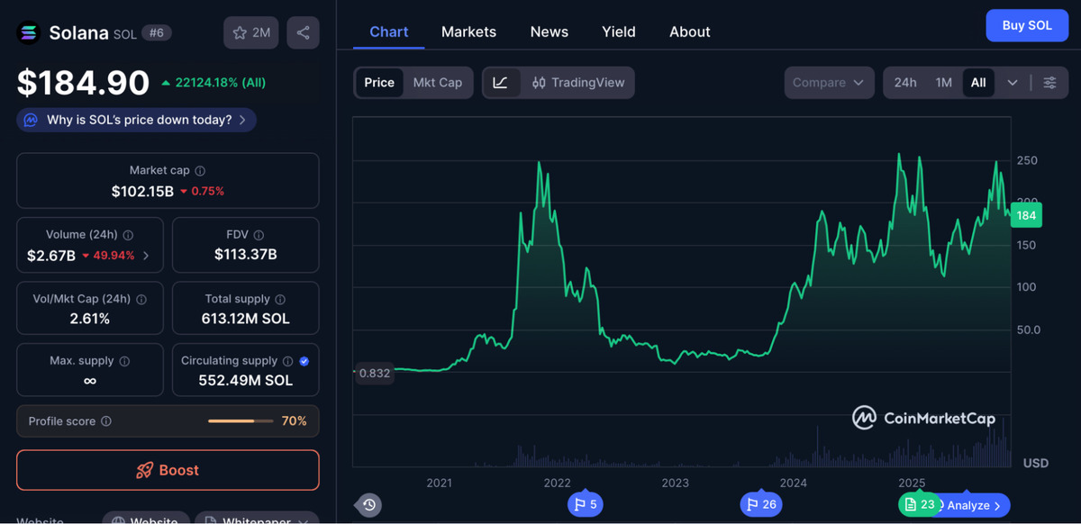This screenshot has height=524, width=1081.
Task: Select the 1M time range
Action: click(943, 83)
